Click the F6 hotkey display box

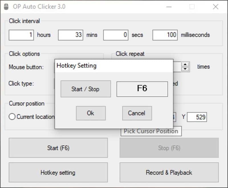point(142,89)
